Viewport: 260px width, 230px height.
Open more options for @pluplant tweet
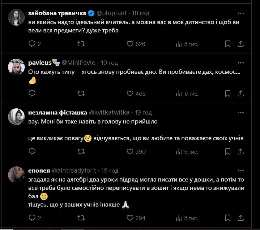pyautogui.click(x=241, y=13)
